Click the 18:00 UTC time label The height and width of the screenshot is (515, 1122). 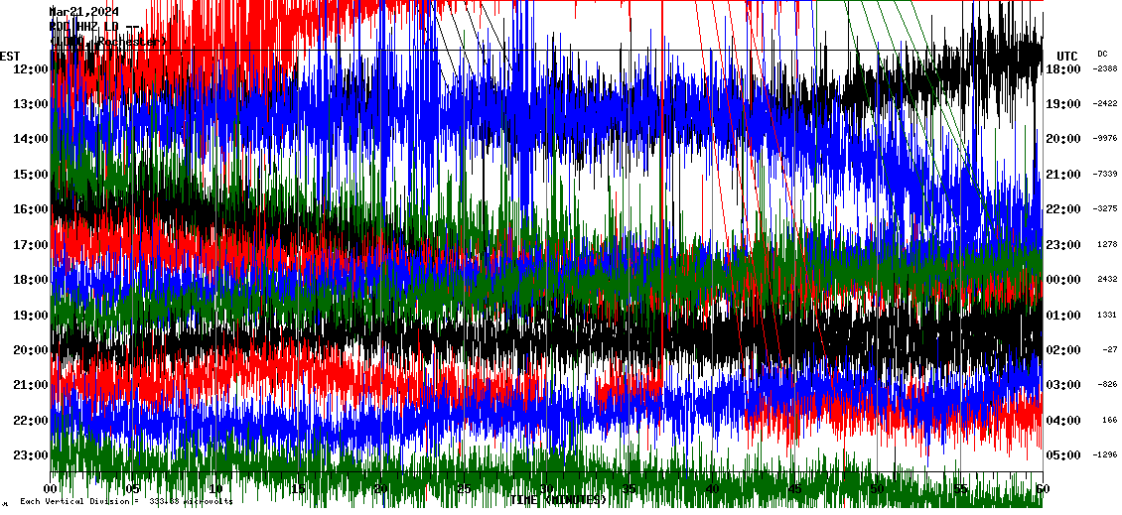(1063, 69)
